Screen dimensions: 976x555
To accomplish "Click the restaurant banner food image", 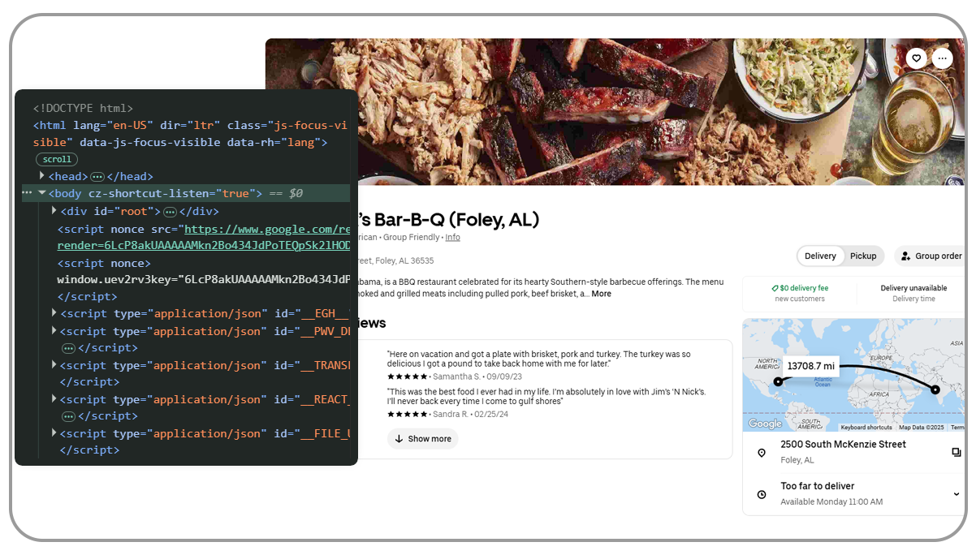I will [615, 112].
